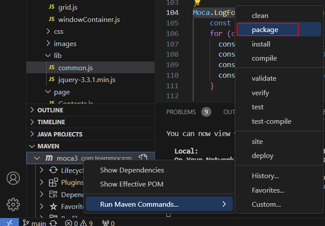Run the package Maven command

point(279,29)
